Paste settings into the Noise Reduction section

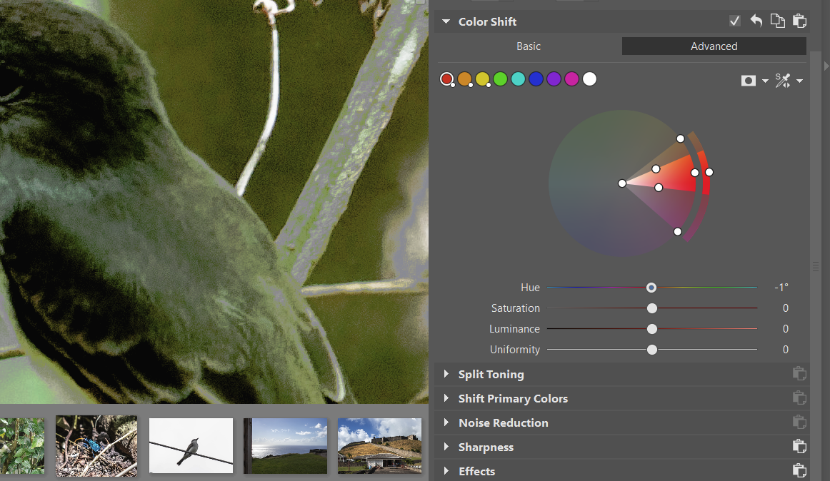(x=799, y=422)
